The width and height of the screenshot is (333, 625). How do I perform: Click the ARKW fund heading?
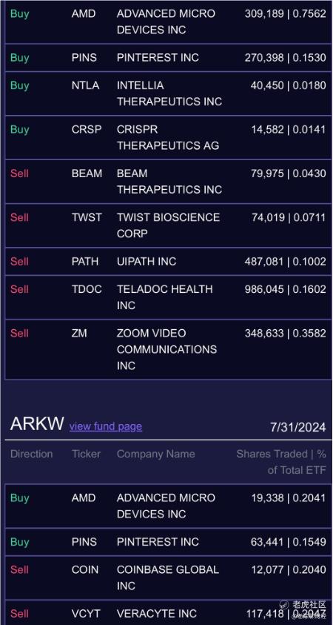(37, 423)
